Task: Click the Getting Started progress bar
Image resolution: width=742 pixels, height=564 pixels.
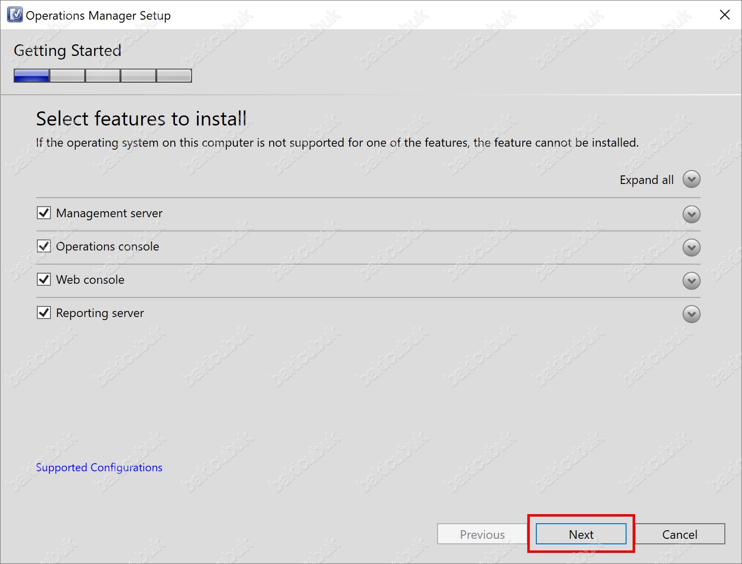Action: [x=103, y=76]
